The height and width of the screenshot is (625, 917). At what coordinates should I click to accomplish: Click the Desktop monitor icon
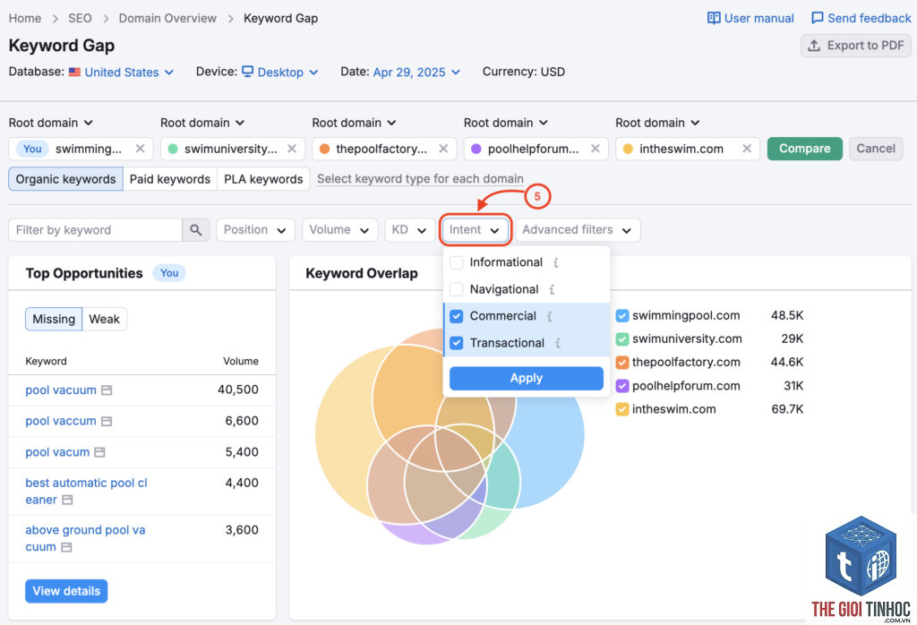(x=248, y=72)
